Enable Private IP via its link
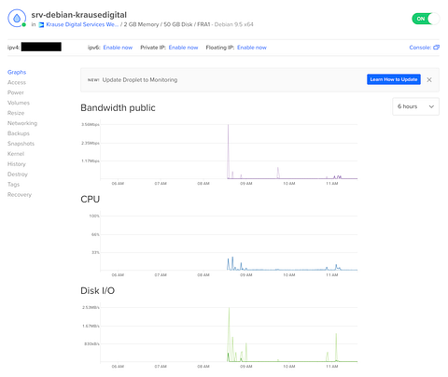This screenshot has height=377, width=448. pos(183,48)
